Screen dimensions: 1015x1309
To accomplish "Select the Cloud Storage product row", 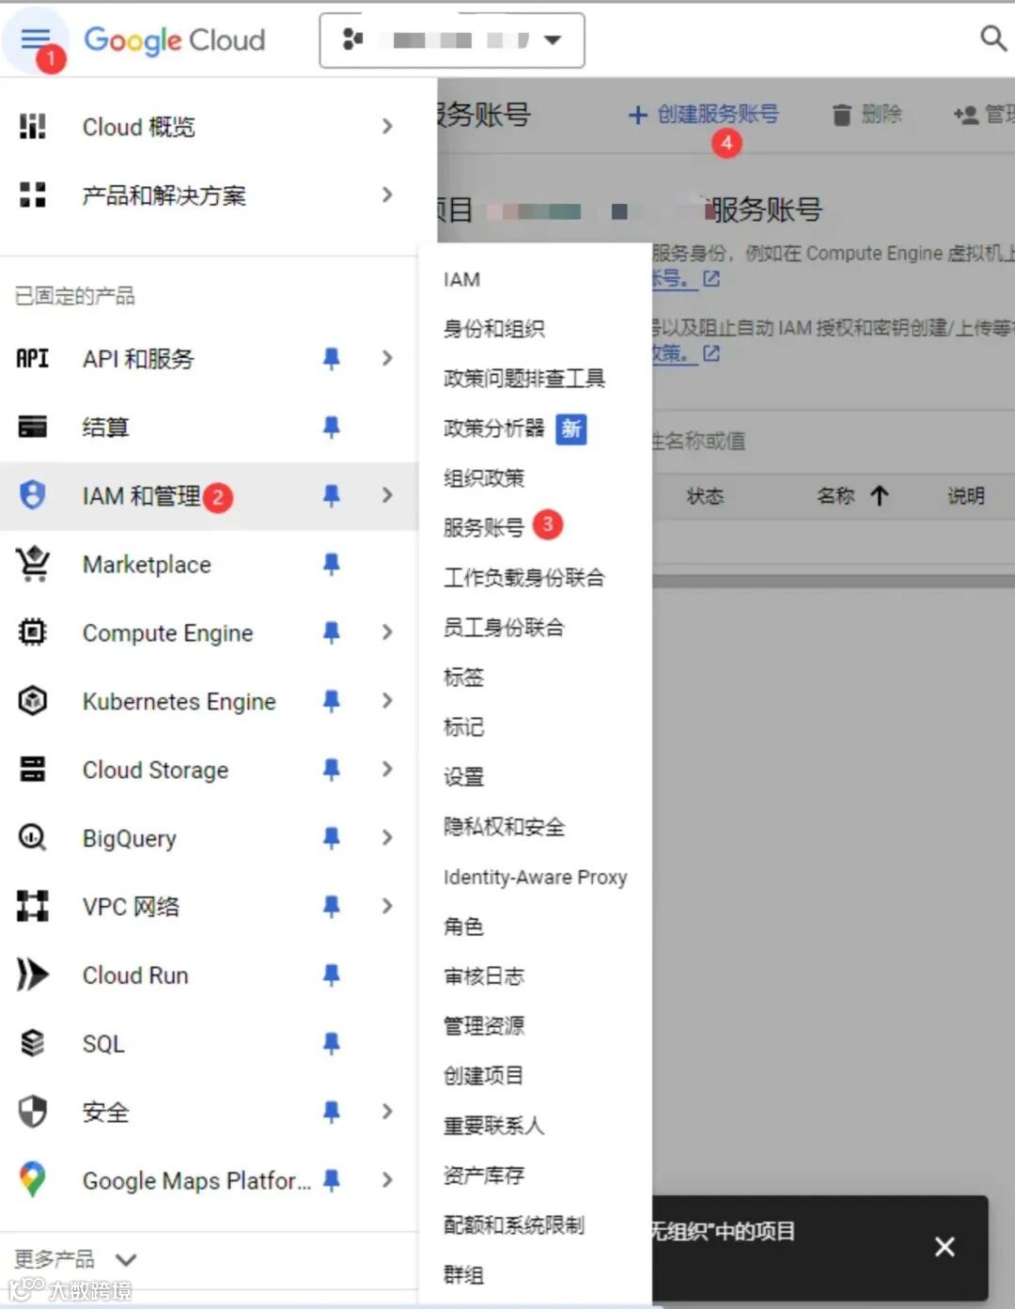I will click(x=209, y=770).
